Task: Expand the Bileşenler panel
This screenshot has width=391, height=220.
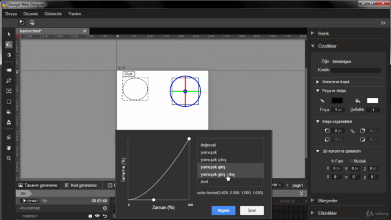Action: [x=312, y=200]
